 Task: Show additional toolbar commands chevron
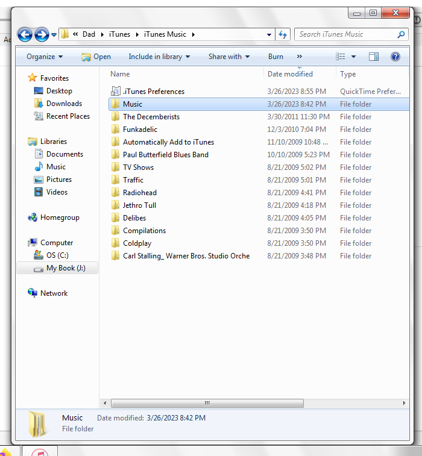pyautogui.click(x=300, y=57)
